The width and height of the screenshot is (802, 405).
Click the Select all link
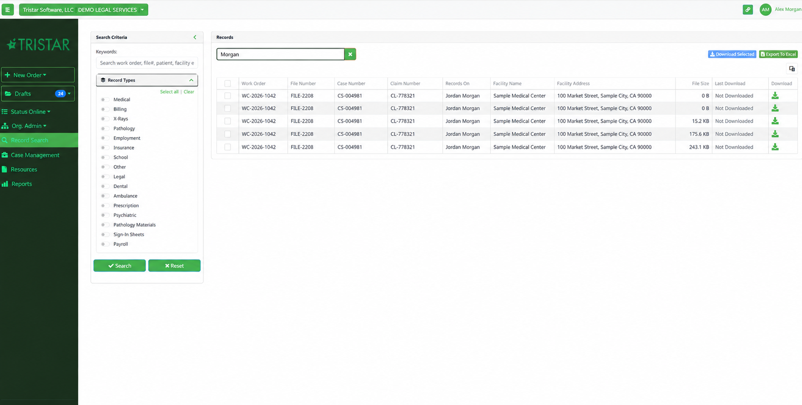coord(169,92)
